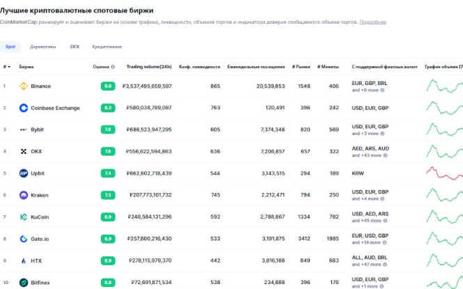Click Coinbase Exchange's 8.2 score badge

[x=108, y=108]
